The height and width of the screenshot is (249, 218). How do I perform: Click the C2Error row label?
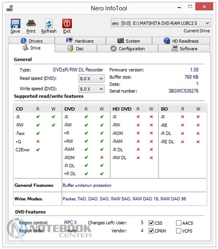coord(23,150)
